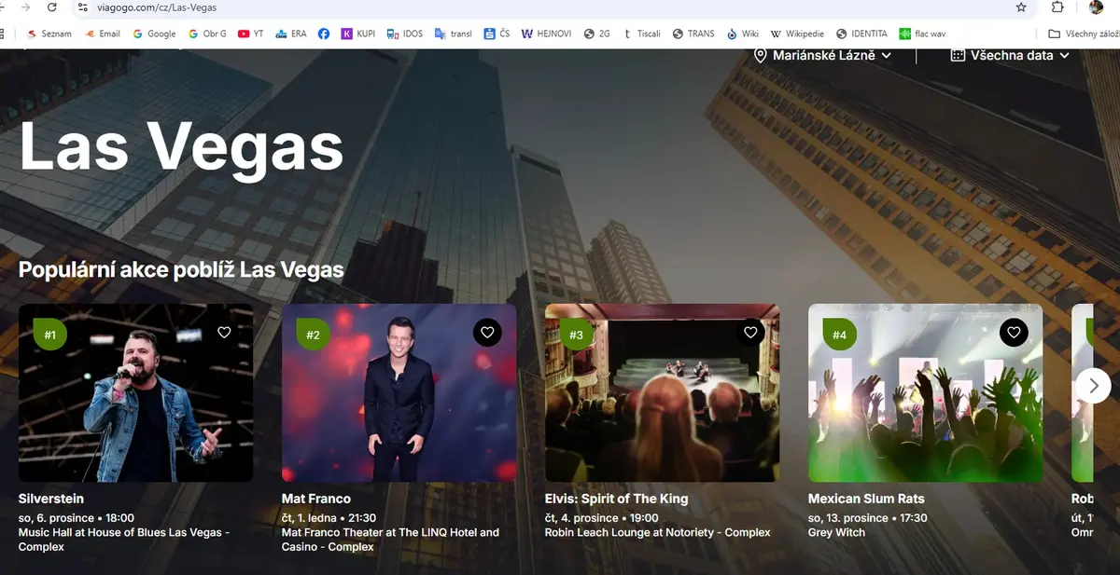Image resolution: width=1120 pixels, height=575 pixels.
Task: Click heading Populární akce poblíž Las Vegas
Action: coord(181,270)
